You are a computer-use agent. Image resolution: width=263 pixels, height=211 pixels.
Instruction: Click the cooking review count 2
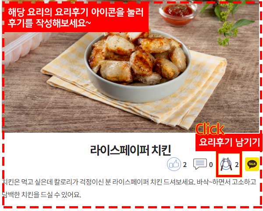237,165
